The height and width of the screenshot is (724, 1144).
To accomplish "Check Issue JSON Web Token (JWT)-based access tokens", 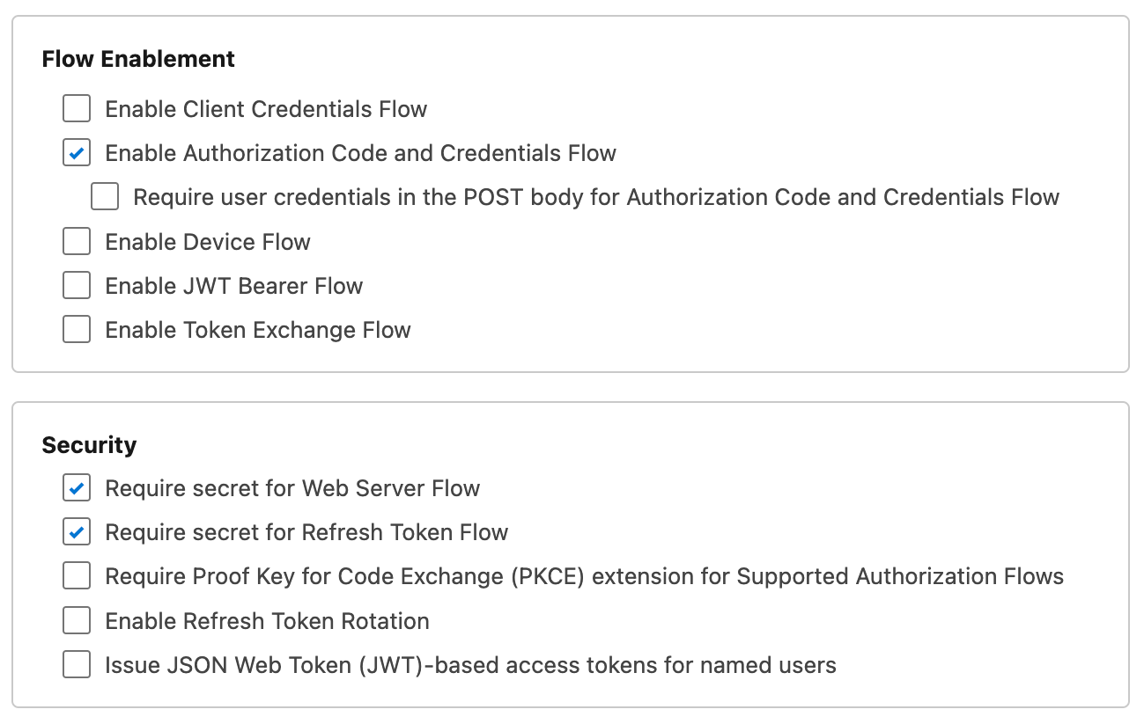I will (x=77, y=664).
